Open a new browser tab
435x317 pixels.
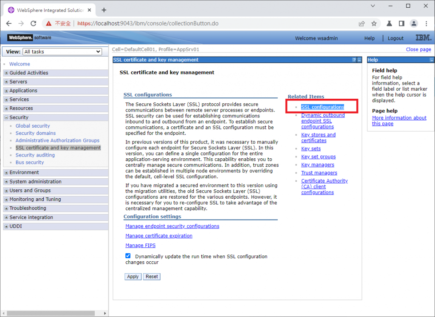tap(104, 10)
